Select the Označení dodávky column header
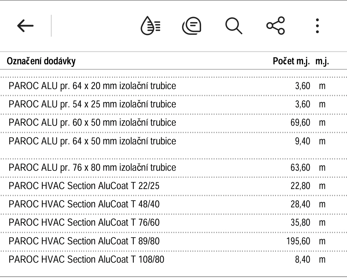 pyautogui.click(x=41, y=61)
